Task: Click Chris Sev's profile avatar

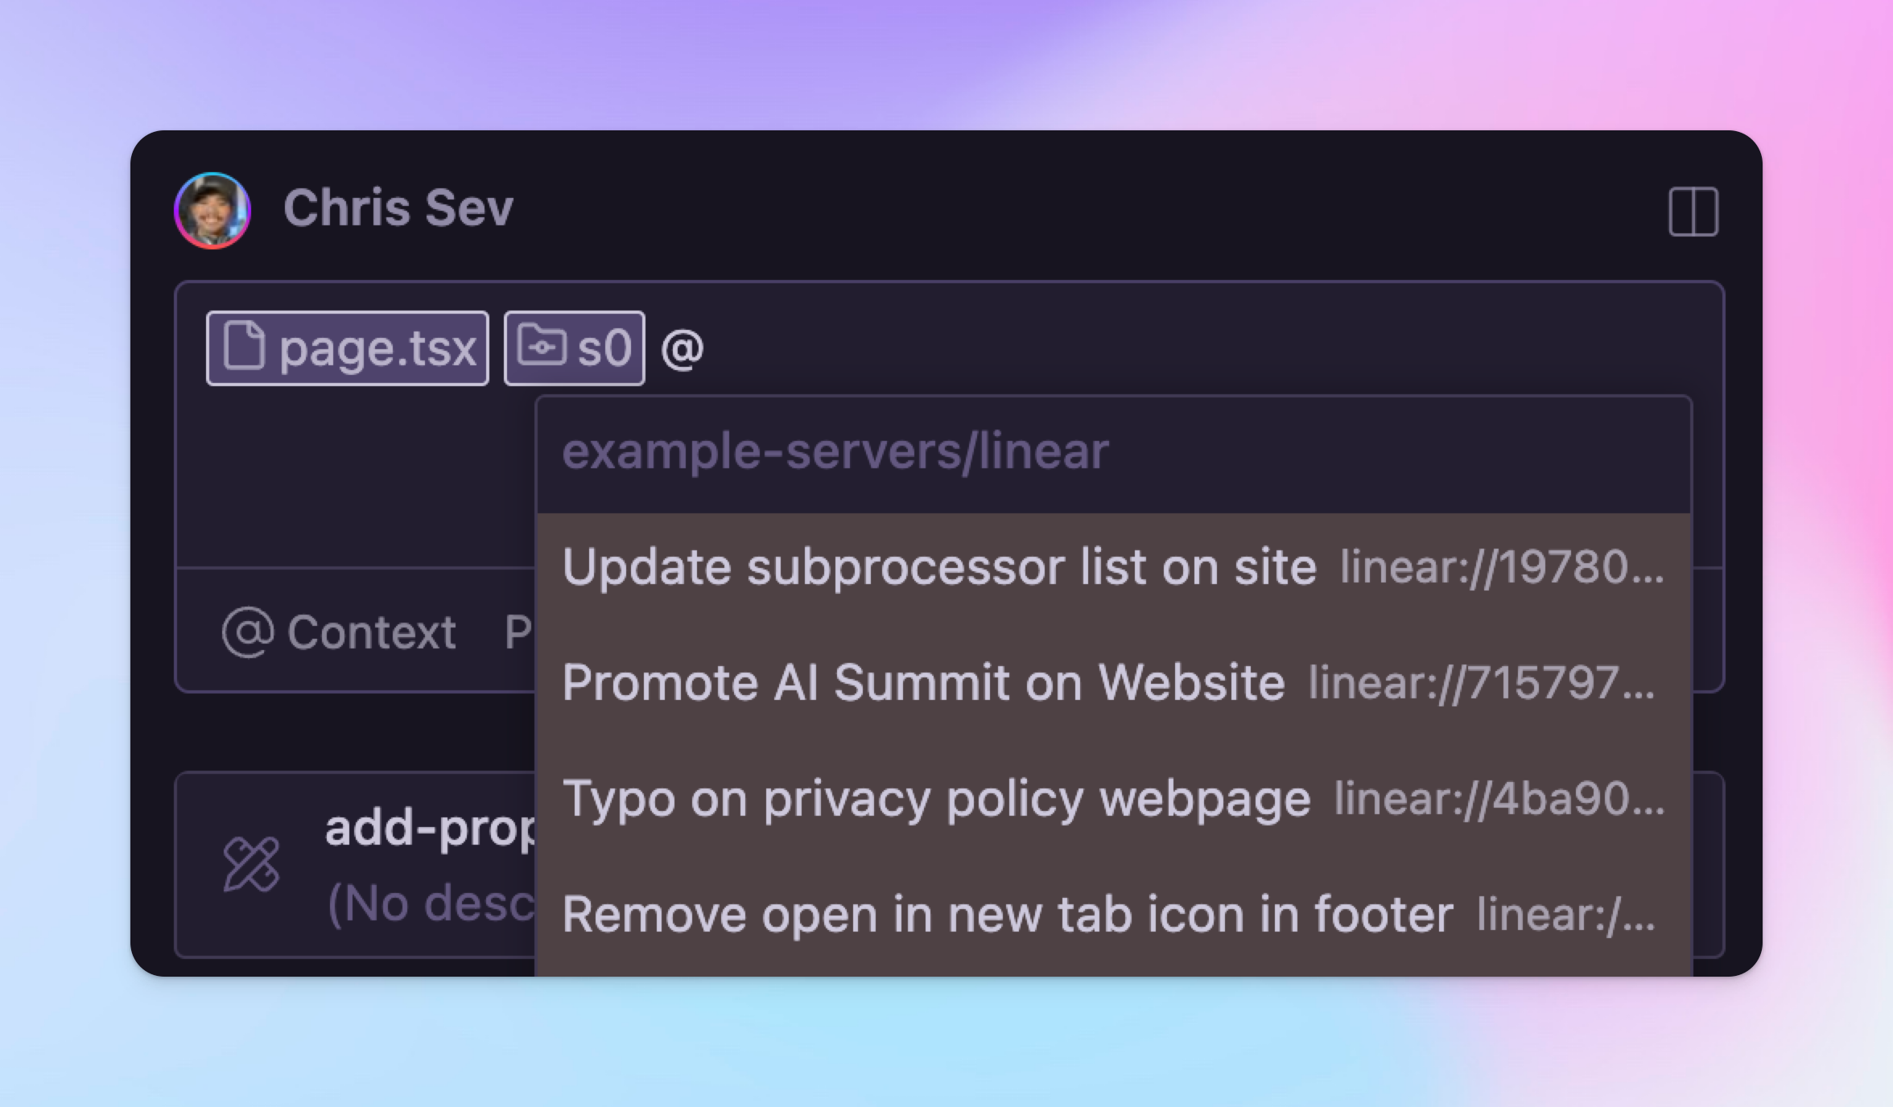Action: [212, 211]
